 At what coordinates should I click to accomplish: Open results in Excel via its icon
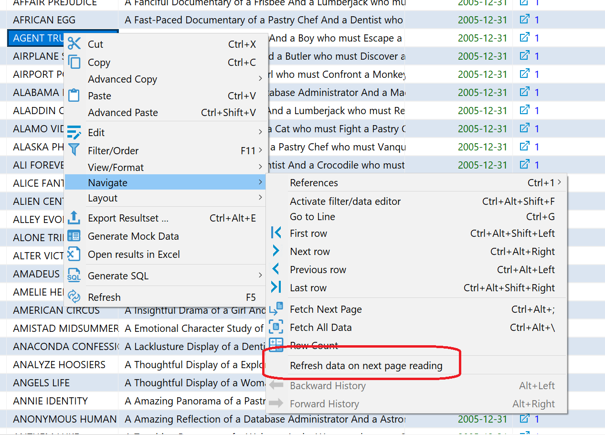coord(74,254)
